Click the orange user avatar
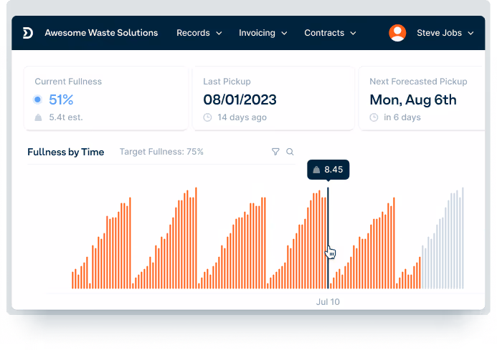This screenshot has height=350, width=497. [397, 33]
